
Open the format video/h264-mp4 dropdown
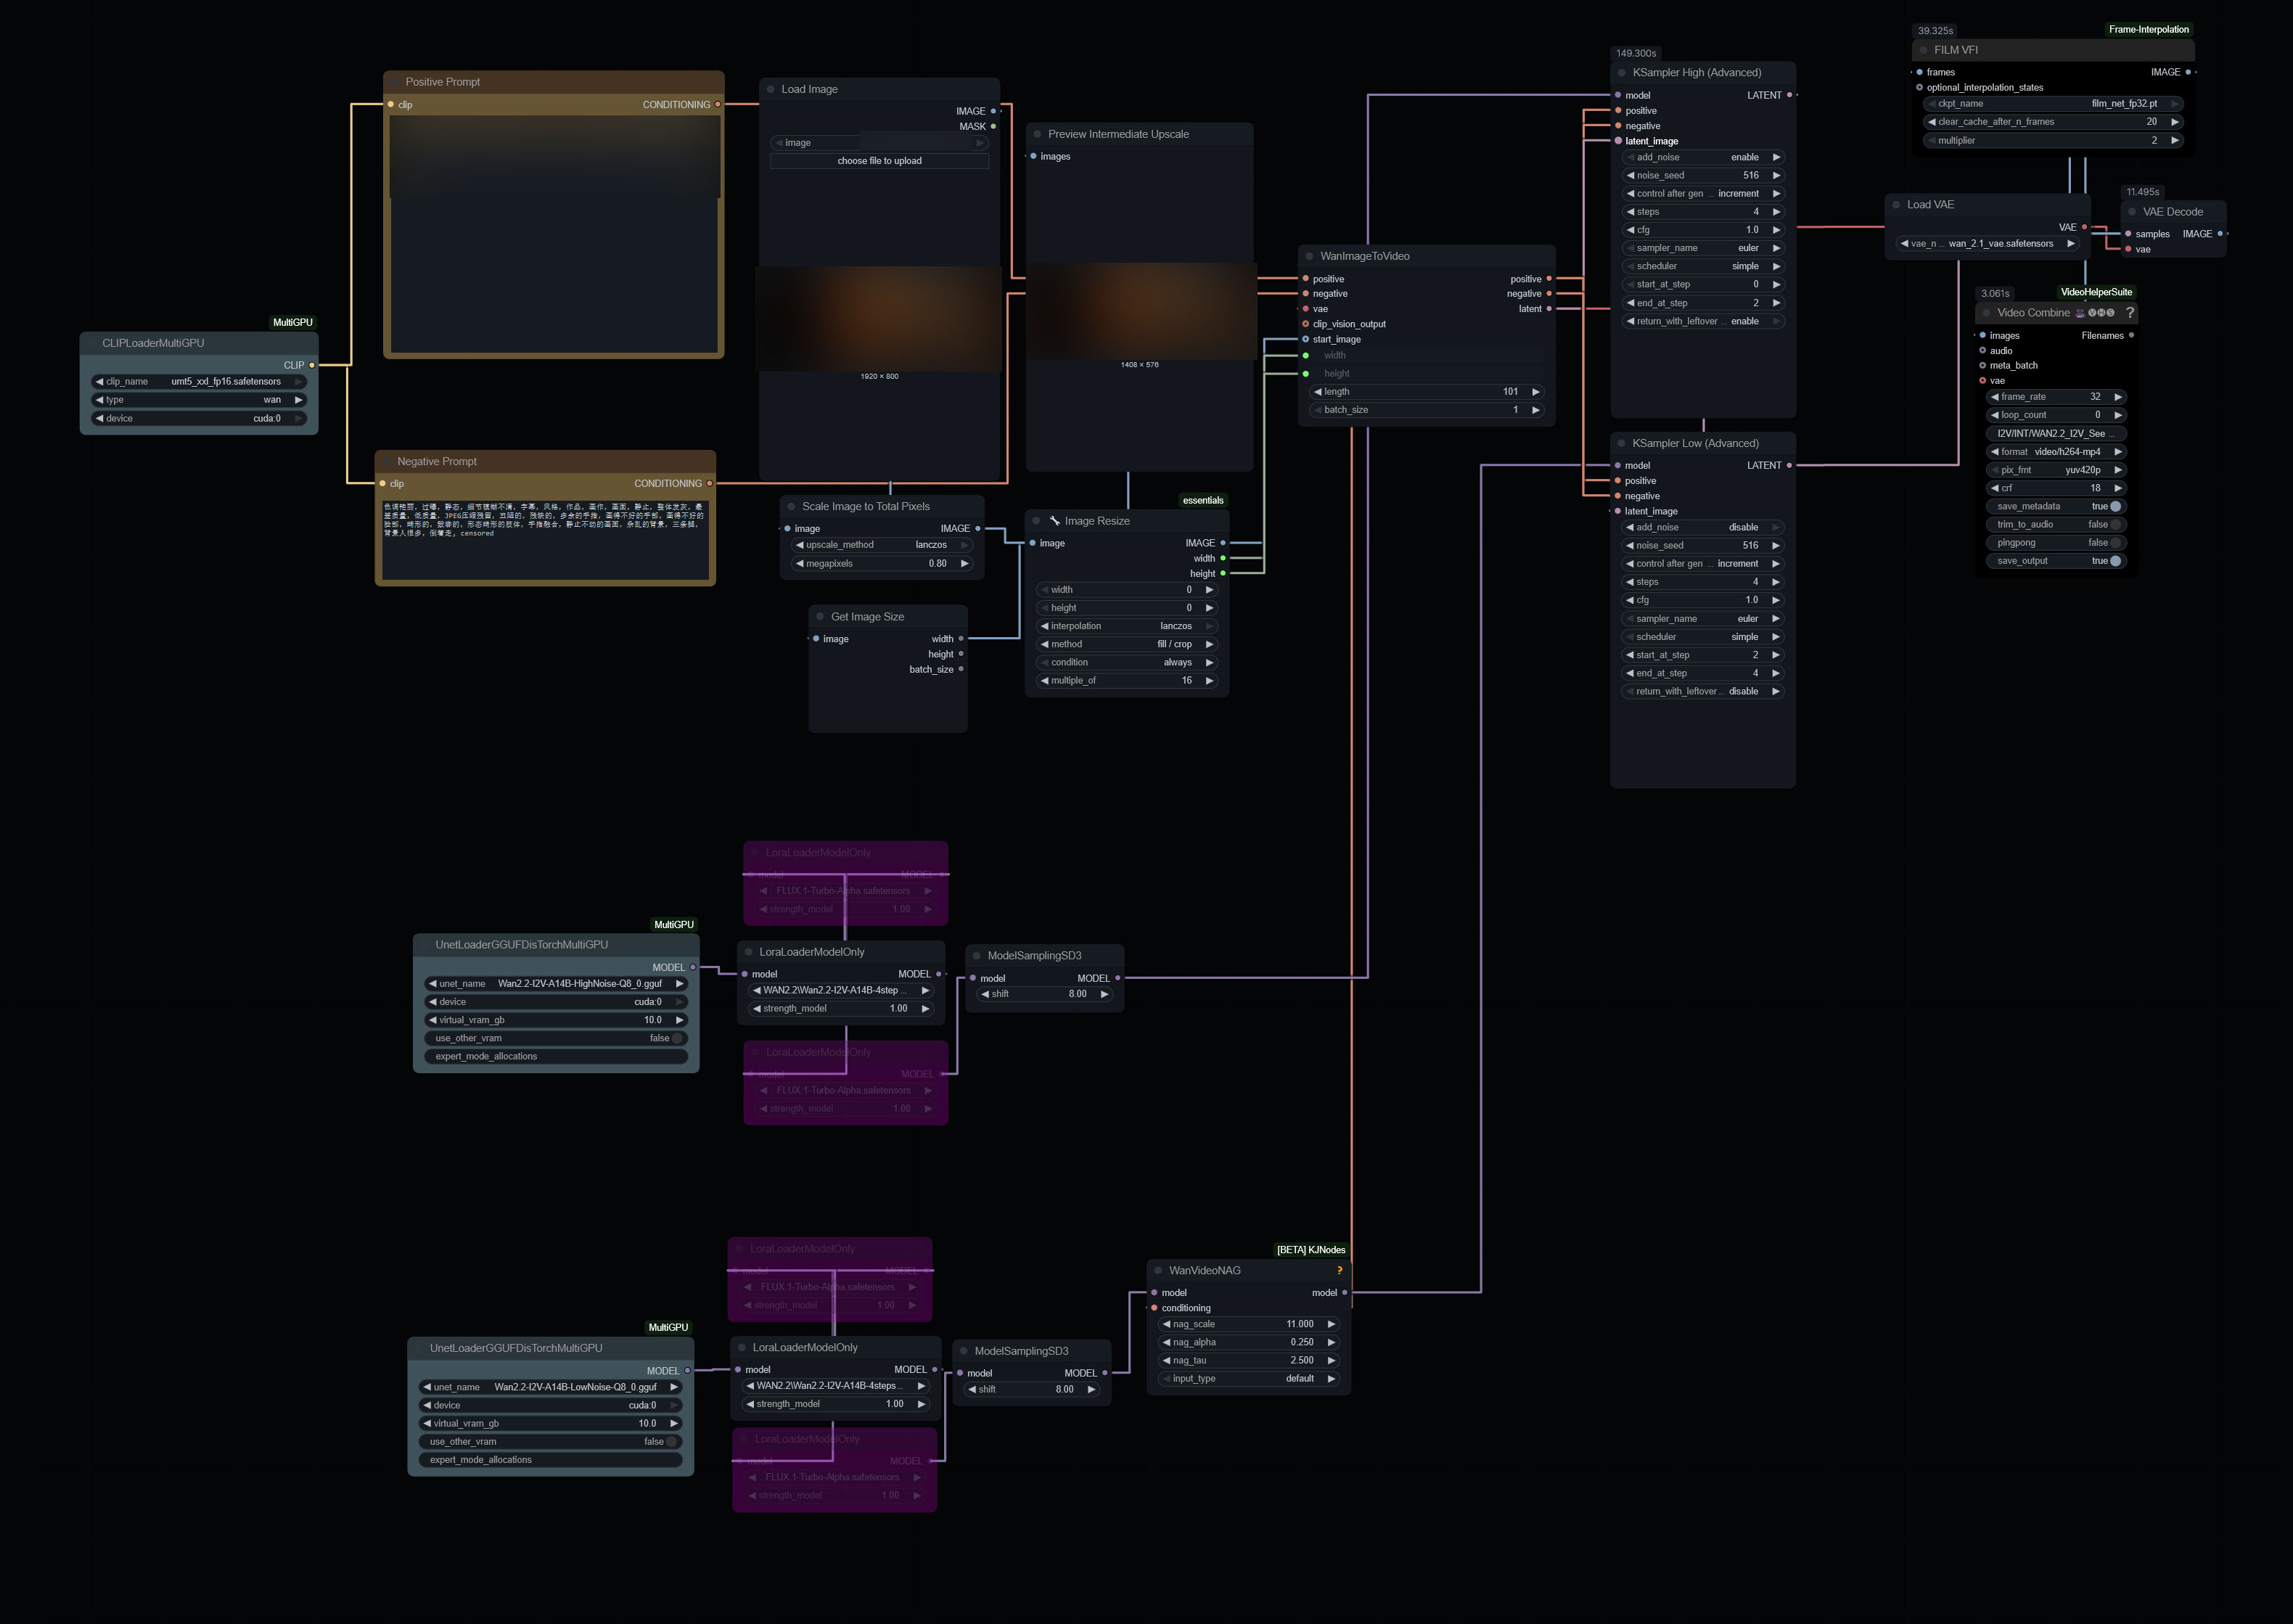(x=2056, y=452)
